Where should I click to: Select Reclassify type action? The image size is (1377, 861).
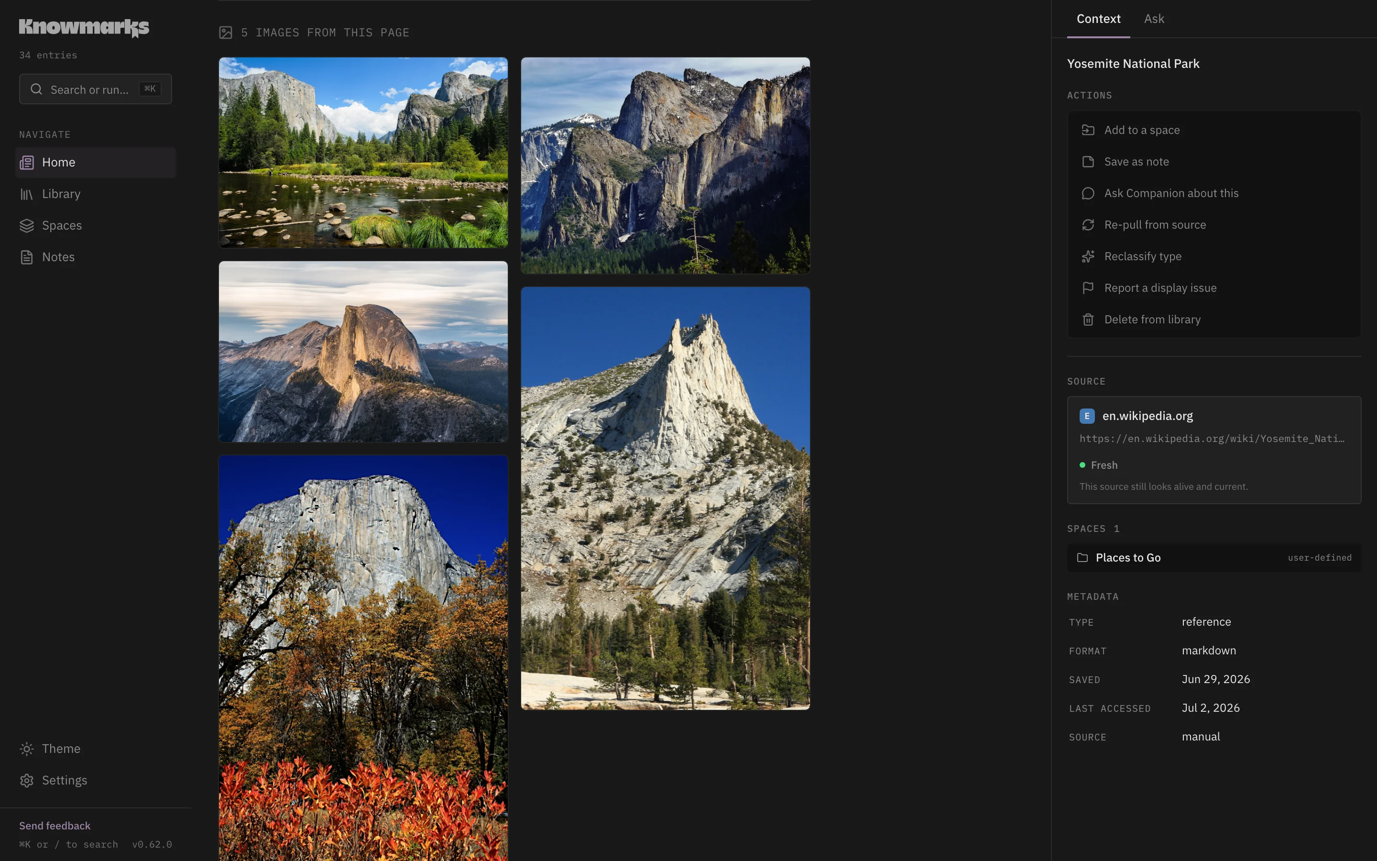tap(1214, 257)
